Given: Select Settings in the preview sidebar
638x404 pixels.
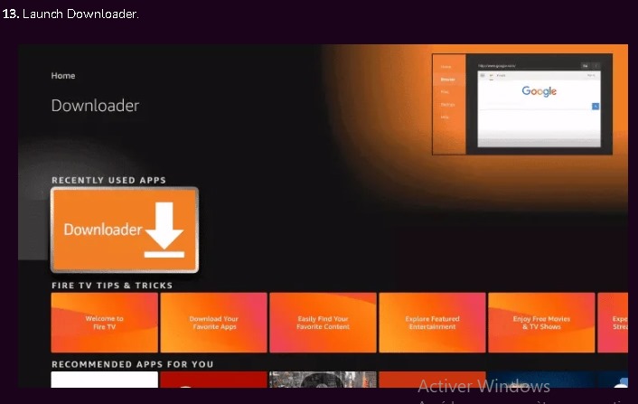Looking at the screenshot, I should [x=446, y=105].
